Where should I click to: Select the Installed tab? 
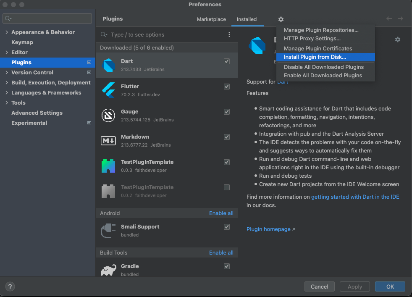[x=247, y=19]
